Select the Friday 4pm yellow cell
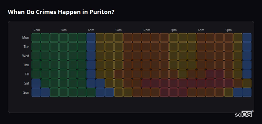The width and height of the screenshot is (262, 124). [x=183, y=74]
